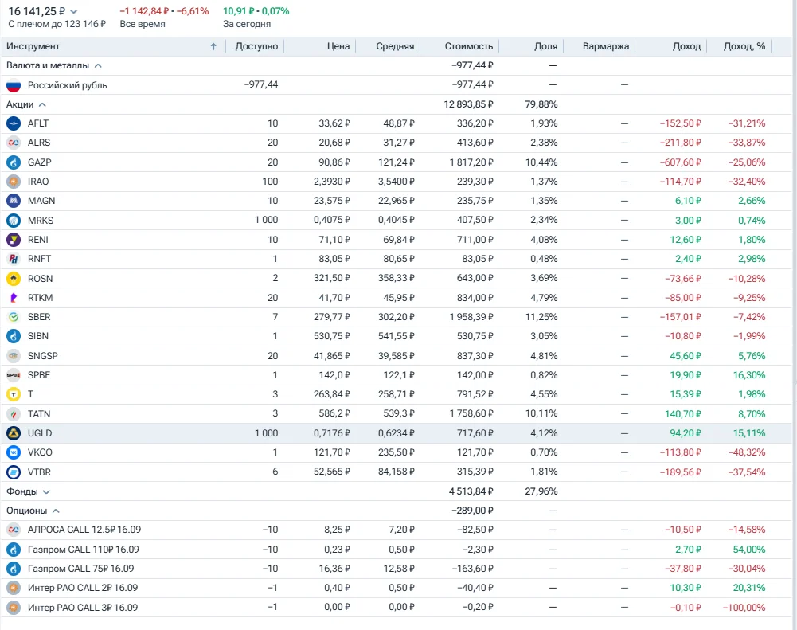The height and width of the screenshot is (630, 797).
Task: Click the yellow T bank logo icon
Action: coord(14,394)
